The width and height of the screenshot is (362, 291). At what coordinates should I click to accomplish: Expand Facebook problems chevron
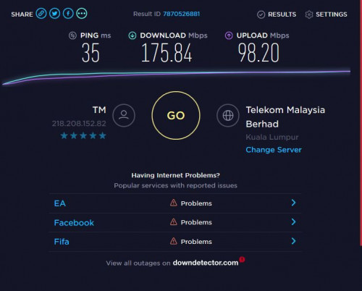click(293, 222)
